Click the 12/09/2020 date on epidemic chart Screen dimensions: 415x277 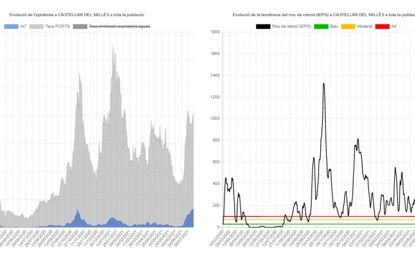point(52,239)
